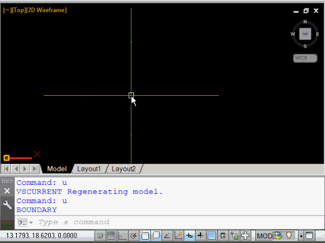This screenshot has height=243, width=325.
Task: Restore down the drawing viewport window
Action: [x=306, y=11]
